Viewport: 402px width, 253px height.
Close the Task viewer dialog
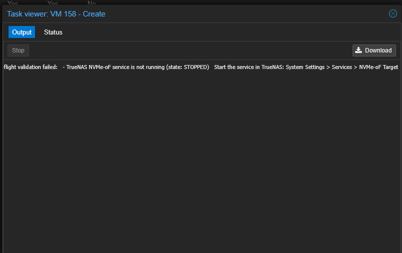(393, 13)
